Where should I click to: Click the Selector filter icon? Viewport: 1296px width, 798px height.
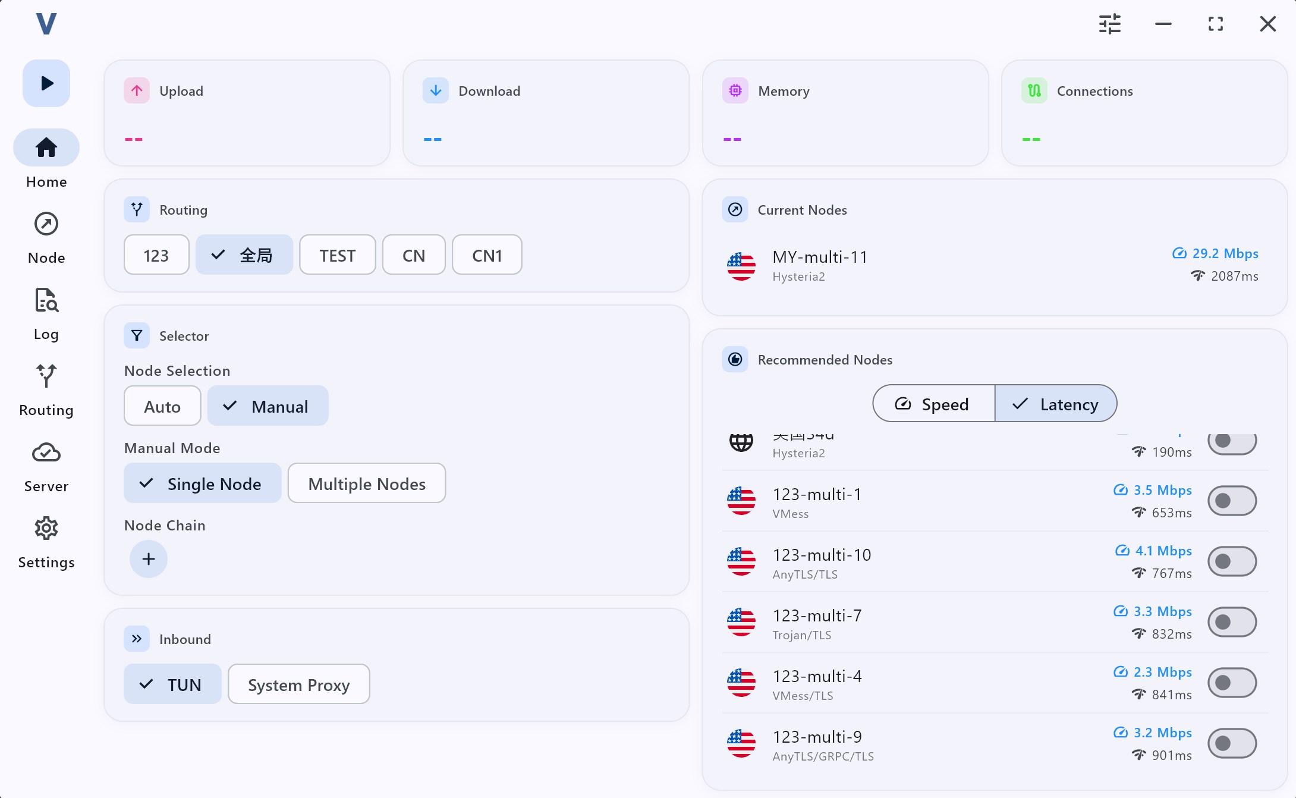(x=137, y=335)
